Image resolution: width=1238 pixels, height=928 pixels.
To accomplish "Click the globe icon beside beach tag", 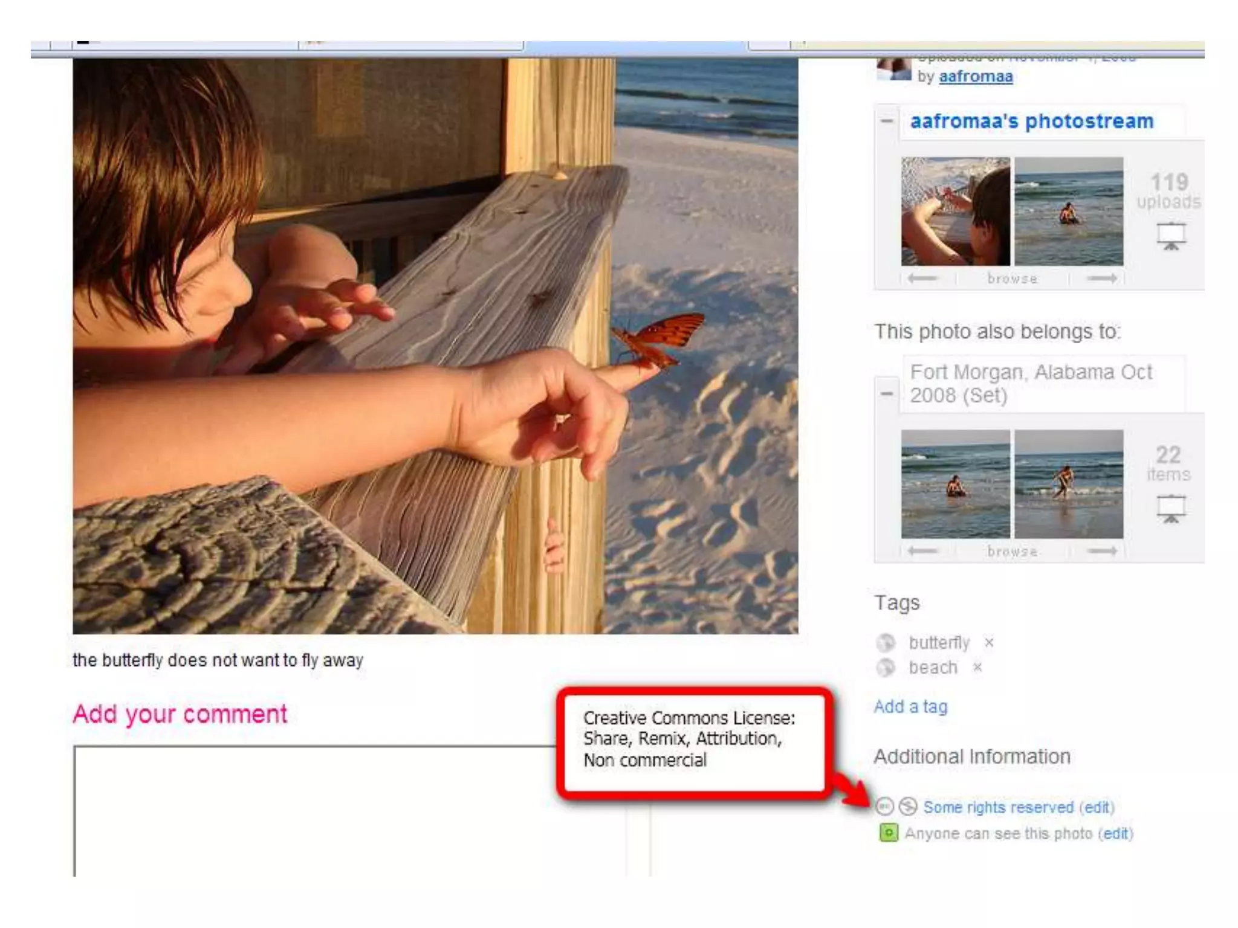I will pyautogui.click(x=886, y=668).
